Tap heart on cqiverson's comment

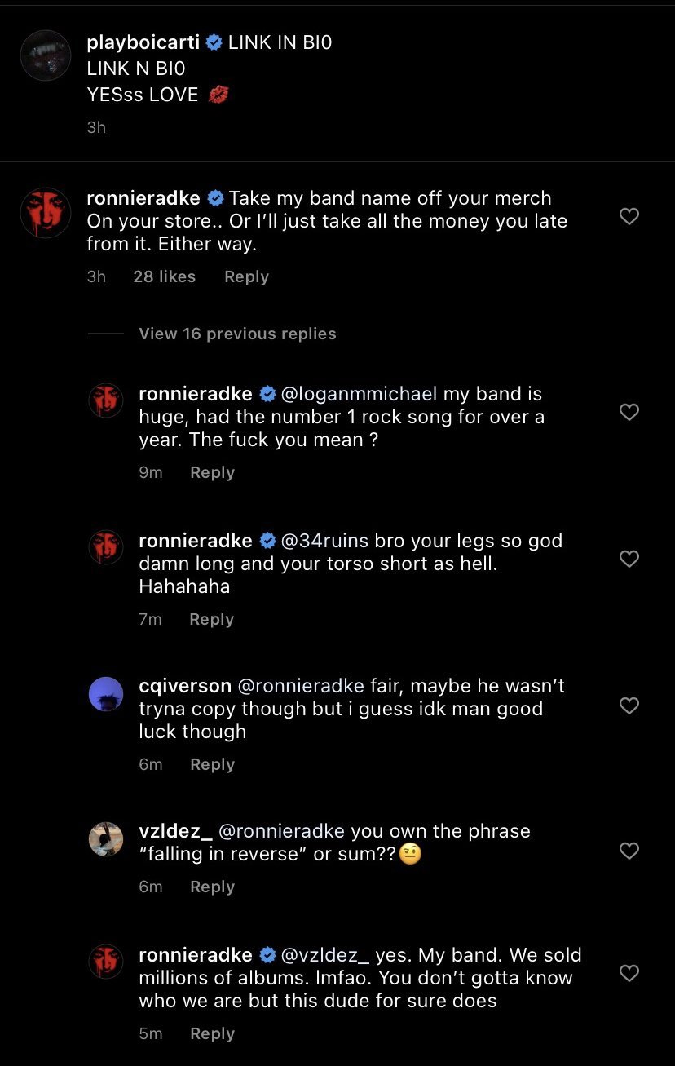(x=629, y=705)
